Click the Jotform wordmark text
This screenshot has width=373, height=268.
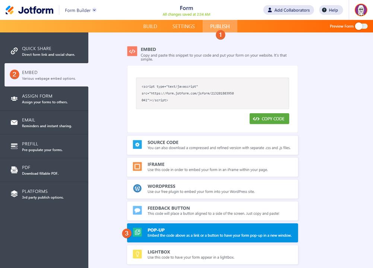36,10
